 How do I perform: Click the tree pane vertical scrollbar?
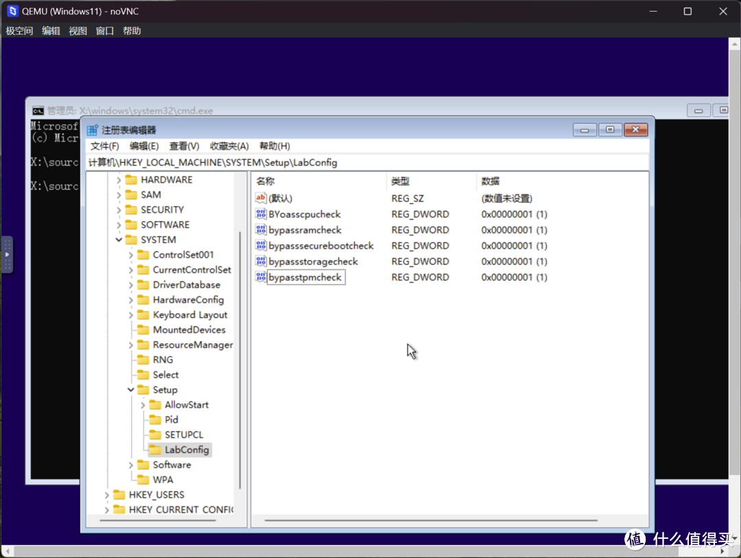click(239, 357)
